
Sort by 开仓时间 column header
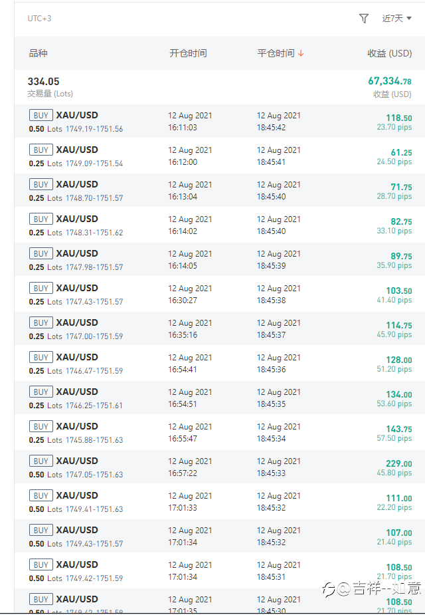[188, 53]
